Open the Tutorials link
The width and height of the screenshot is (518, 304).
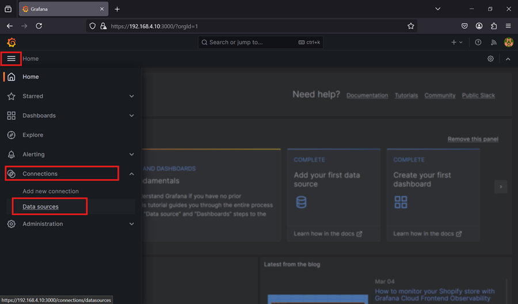406,95
